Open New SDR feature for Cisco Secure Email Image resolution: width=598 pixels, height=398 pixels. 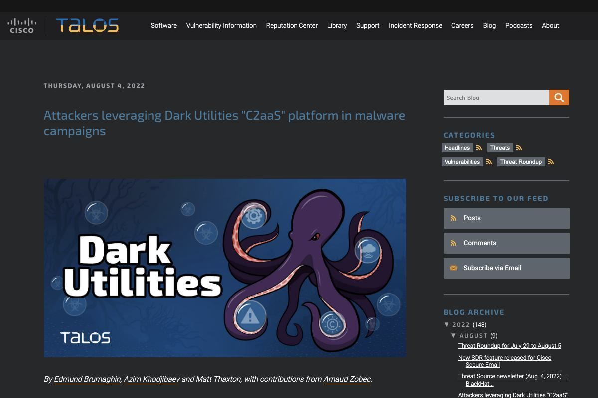(505, 361)
